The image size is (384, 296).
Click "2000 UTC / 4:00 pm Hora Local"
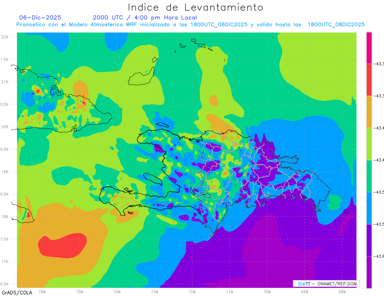(145, 18)
